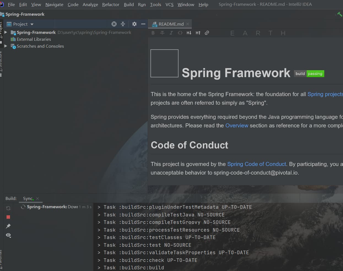Follow the Spring Code of Conduct link

256,164
